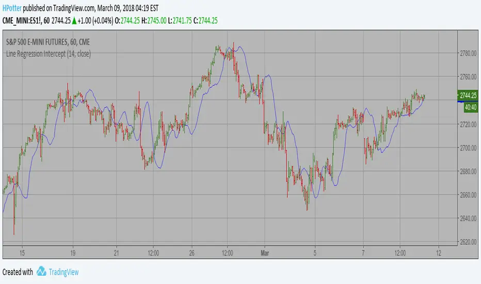Click the +1.00 (+0.04%) change value
481x284 pixels.
(x=95, y=21)
